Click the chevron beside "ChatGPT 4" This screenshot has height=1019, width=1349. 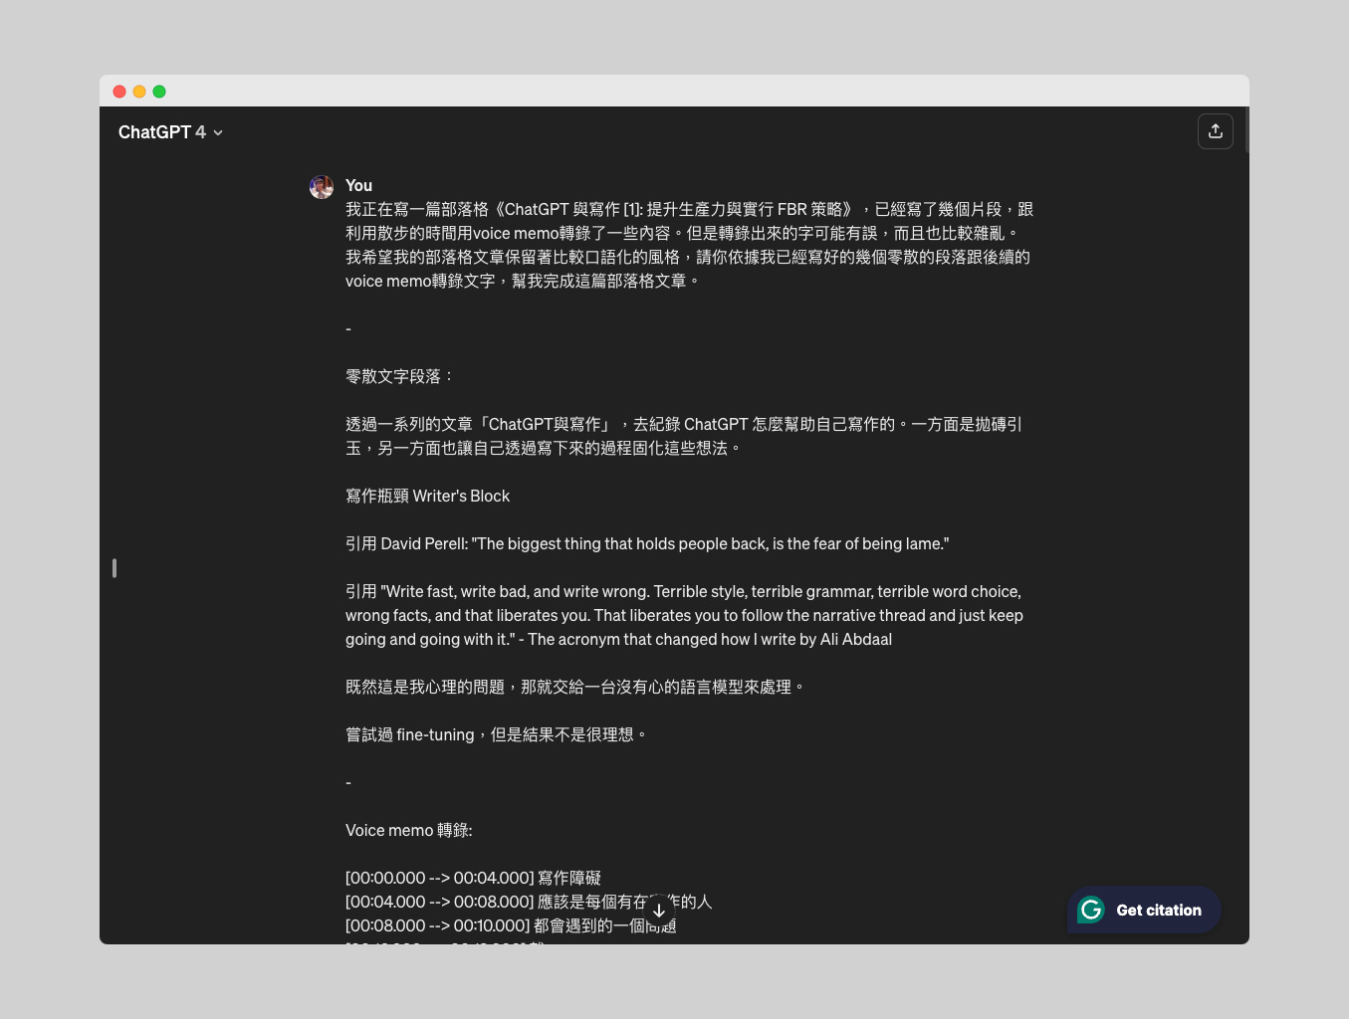217,132
